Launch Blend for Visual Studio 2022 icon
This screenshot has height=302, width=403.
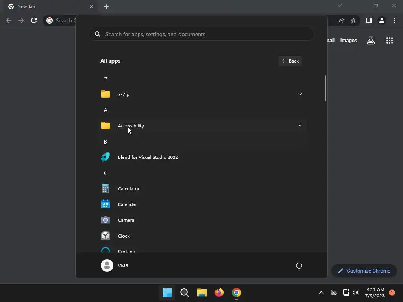105,157
